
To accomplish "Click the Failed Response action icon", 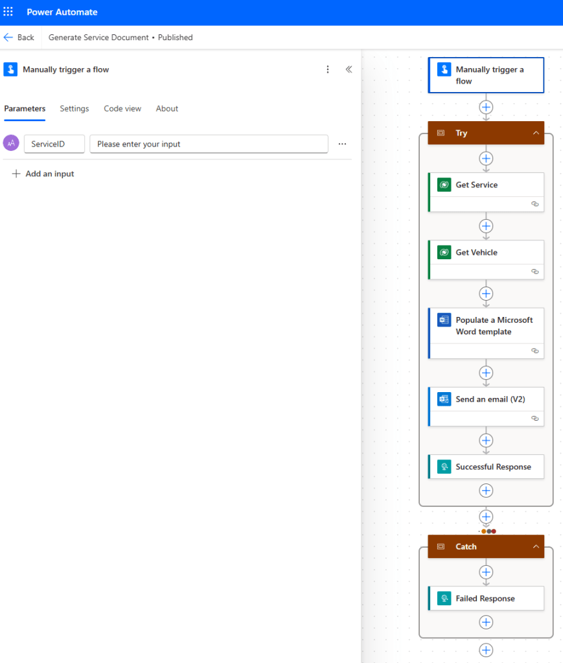I will 444,598.
